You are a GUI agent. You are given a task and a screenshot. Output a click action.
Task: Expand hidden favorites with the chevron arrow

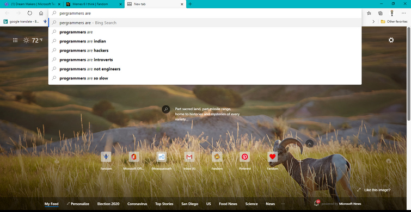click(373, 21)
